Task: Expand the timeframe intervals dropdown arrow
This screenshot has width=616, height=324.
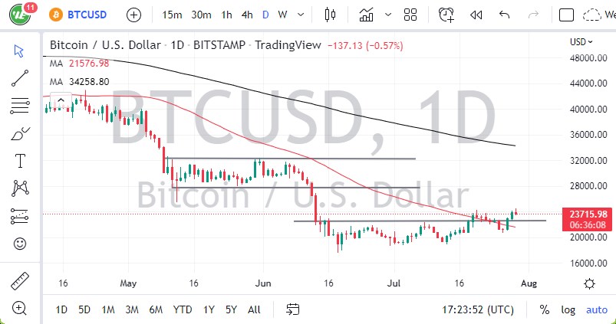Action: click(x=300, y=15)
